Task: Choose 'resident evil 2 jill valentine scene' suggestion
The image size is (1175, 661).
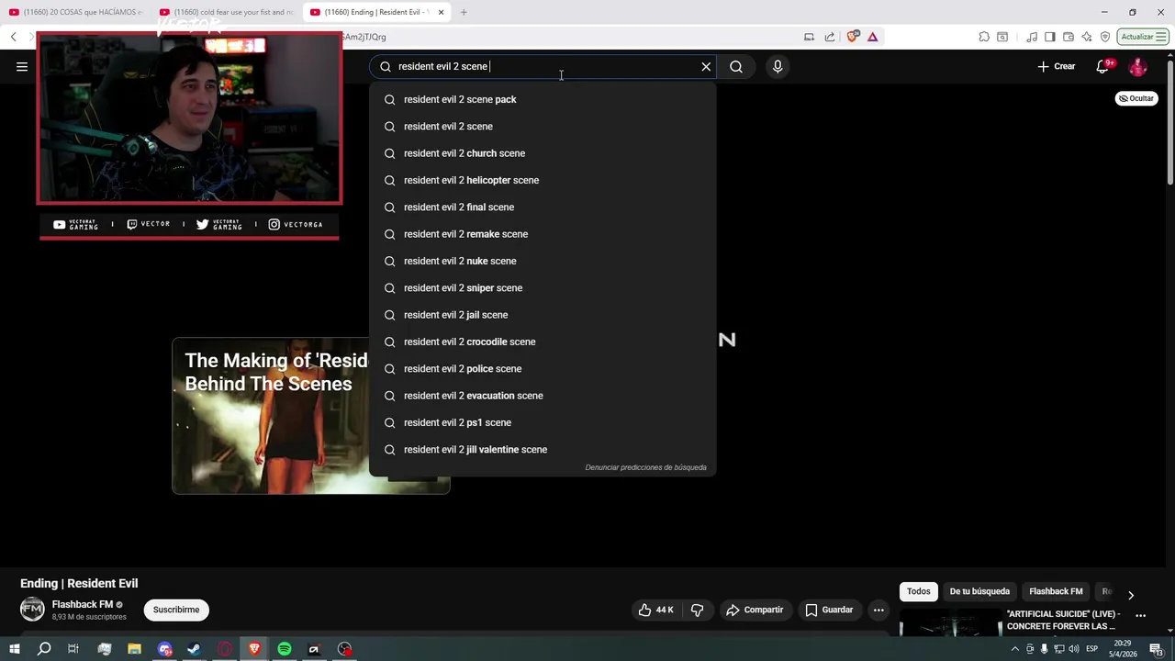Action: click(543, 449)
